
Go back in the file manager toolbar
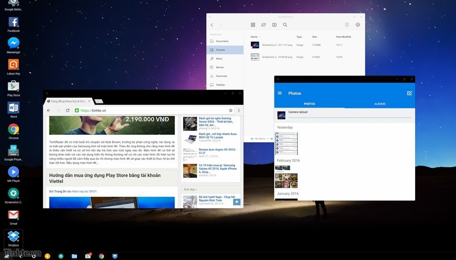[212, 25]
